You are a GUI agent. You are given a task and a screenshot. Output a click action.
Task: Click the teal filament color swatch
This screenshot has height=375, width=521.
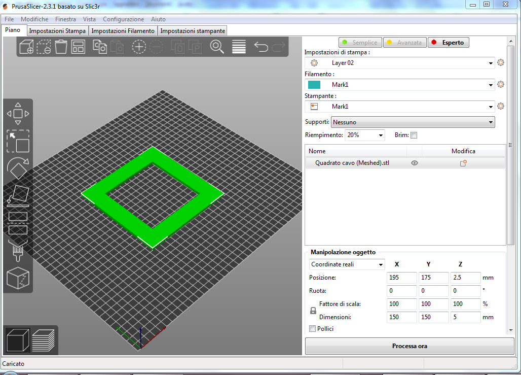314,85
